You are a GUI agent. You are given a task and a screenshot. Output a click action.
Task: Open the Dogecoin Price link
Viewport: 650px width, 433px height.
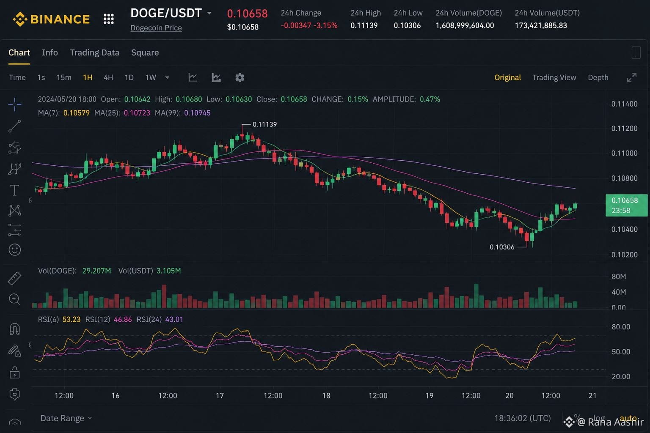click(156, 28)
